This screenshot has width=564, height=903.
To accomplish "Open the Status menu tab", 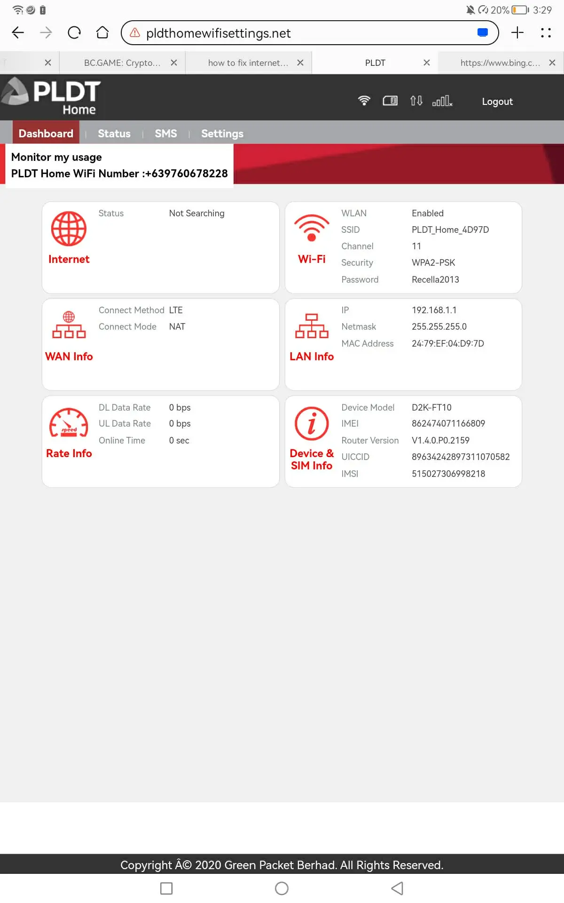I will (114, 134).
